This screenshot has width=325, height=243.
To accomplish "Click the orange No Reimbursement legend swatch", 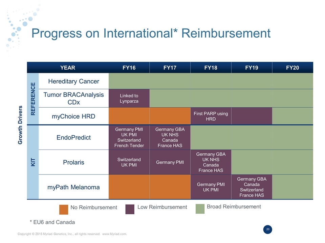I will click(64, 209).
